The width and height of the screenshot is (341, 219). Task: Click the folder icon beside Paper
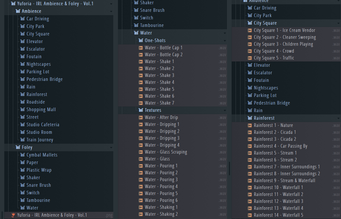click(23, 162)
